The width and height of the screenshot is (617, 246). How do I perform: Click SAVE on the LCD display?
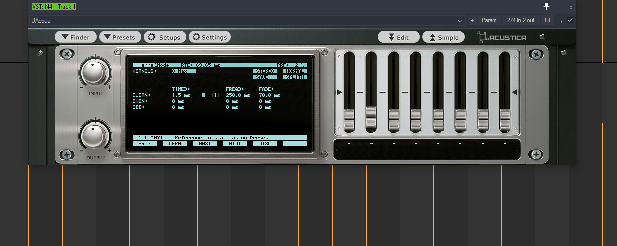coord(265,77)
